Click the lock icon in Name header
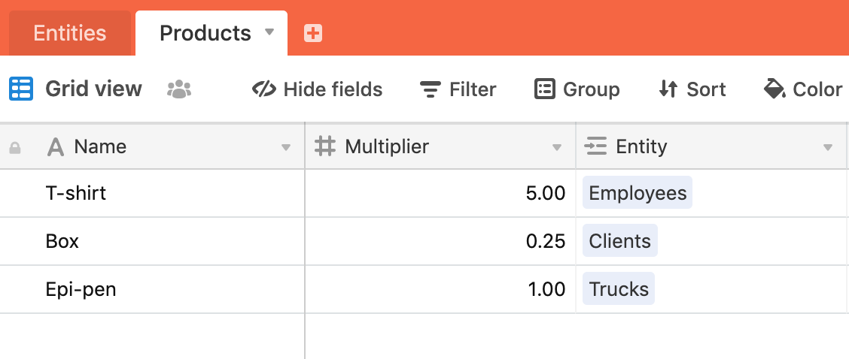This screenshot has width=849, height=359. coord(15,148)
